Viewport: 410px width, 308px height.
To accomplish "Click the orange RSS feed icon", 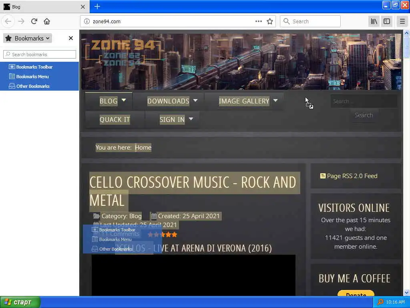I will 323,176.
